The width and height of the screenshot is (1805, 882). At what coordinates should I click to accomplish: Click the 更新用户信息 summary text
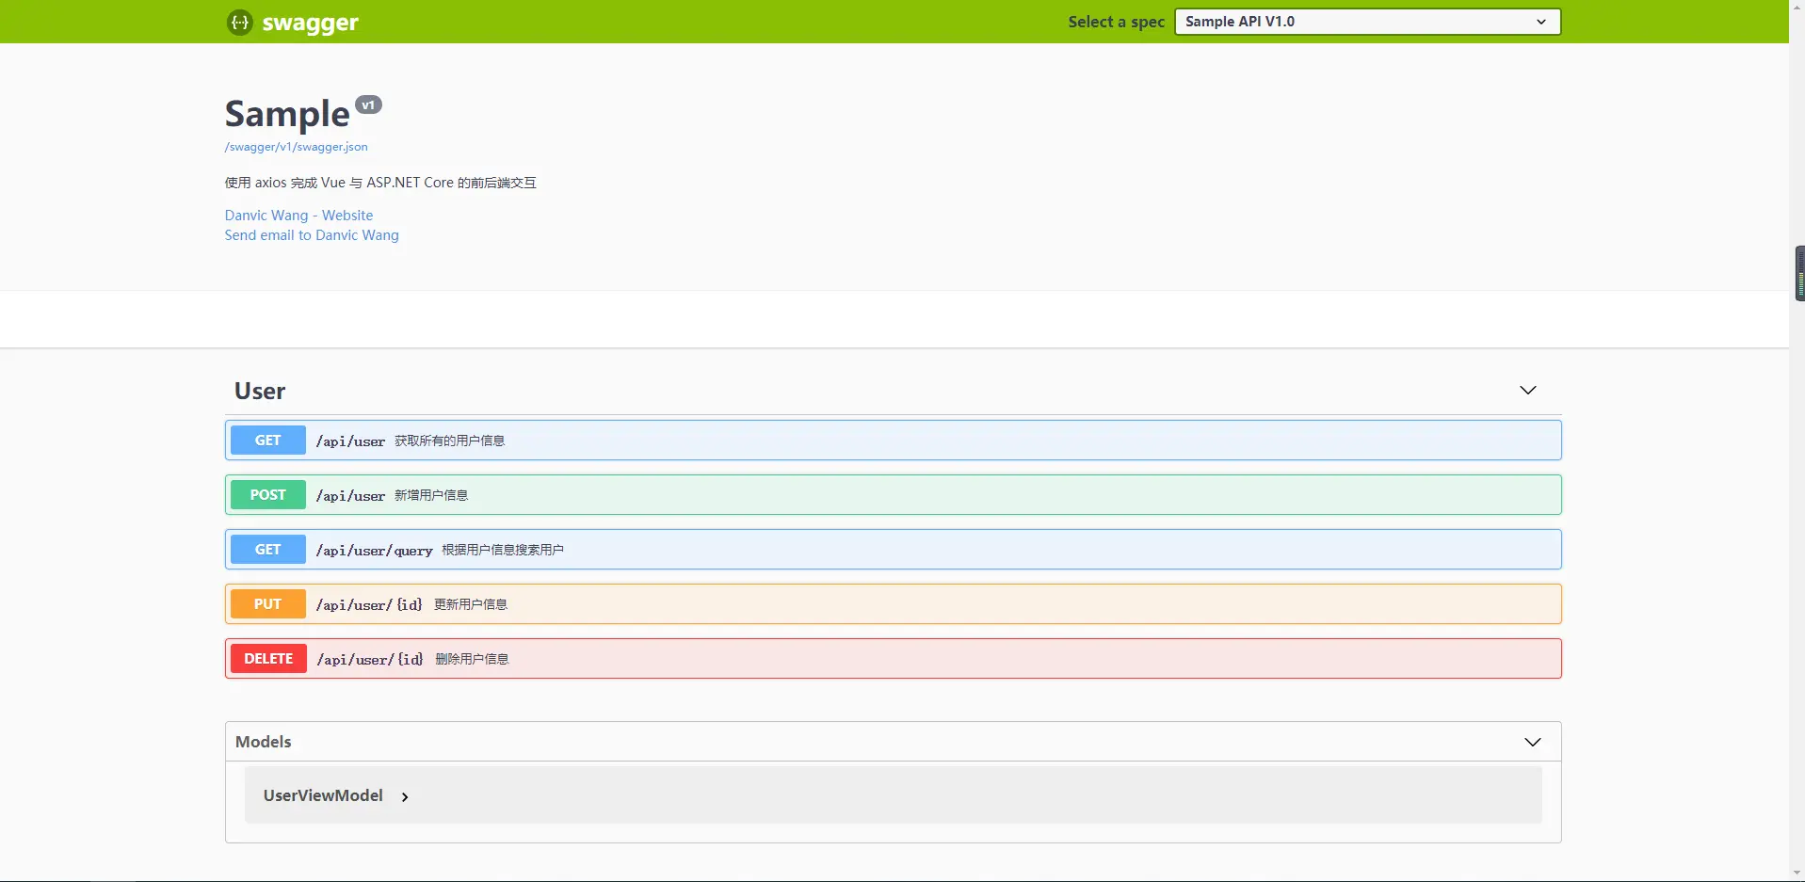coord(471,604)
